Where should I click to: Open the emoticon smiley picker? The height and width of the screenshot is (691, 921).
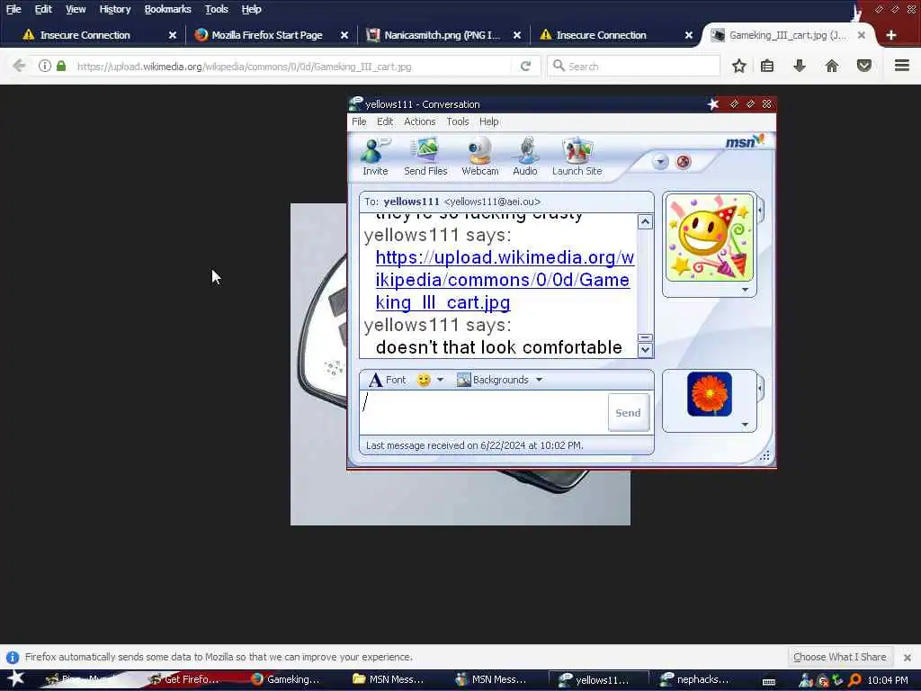coord(424,381)
